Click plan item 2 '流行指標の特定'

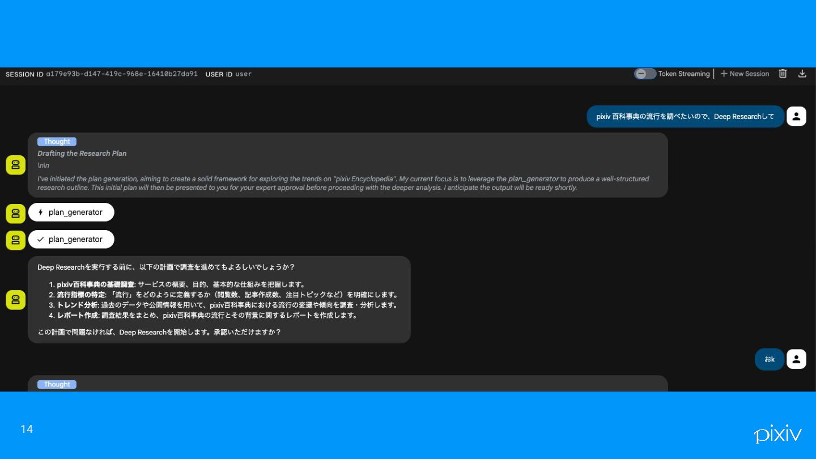coord(81,295)
